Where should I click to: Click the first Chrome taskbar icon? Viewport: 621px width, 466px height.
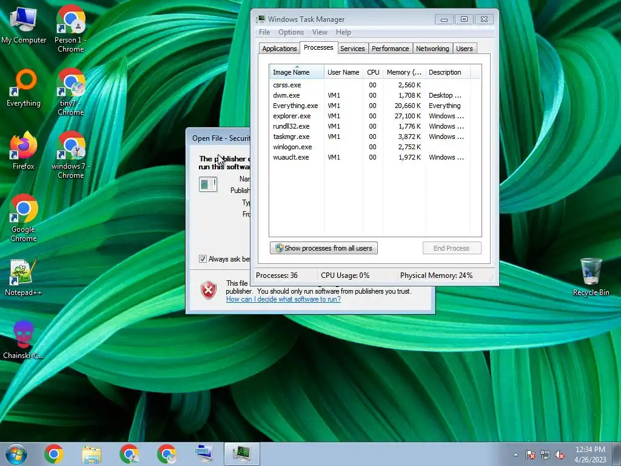pos(54,454)
